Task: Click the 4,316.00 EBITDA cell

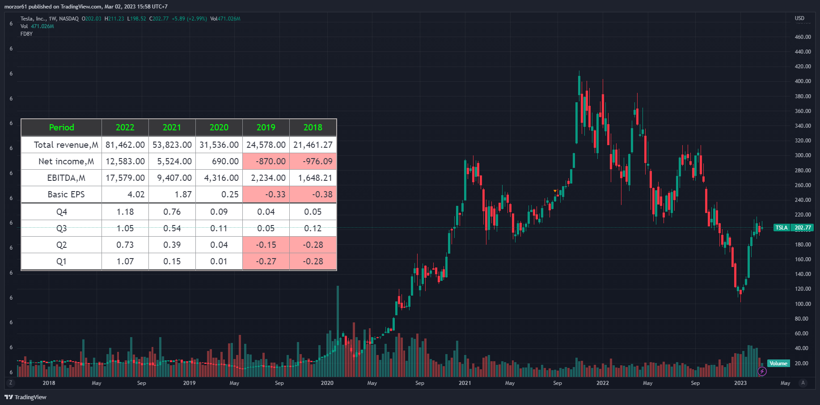Action: click(x=219, y=178)
